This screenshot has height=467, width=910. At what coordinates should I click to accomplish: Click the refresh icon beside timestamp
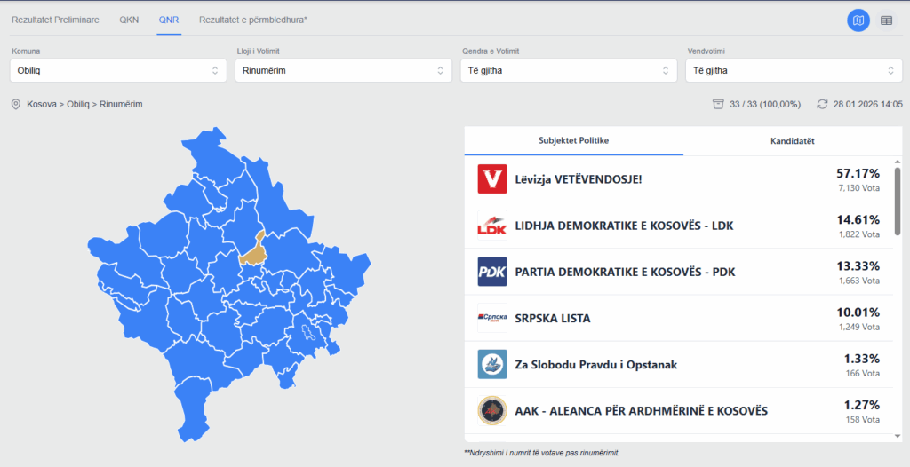tap(822, 105)
